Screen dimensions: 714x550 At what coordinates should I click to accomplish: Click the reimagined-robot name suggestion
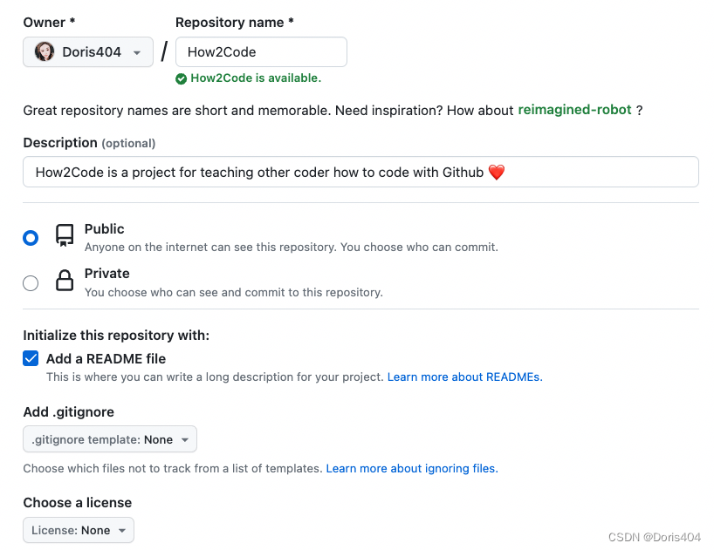click(x=574, y=110)
